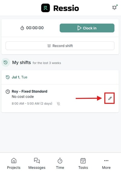Start timer with Clock in button
Image resolution: width=121 pixels, height=172 pixels.
87,28
